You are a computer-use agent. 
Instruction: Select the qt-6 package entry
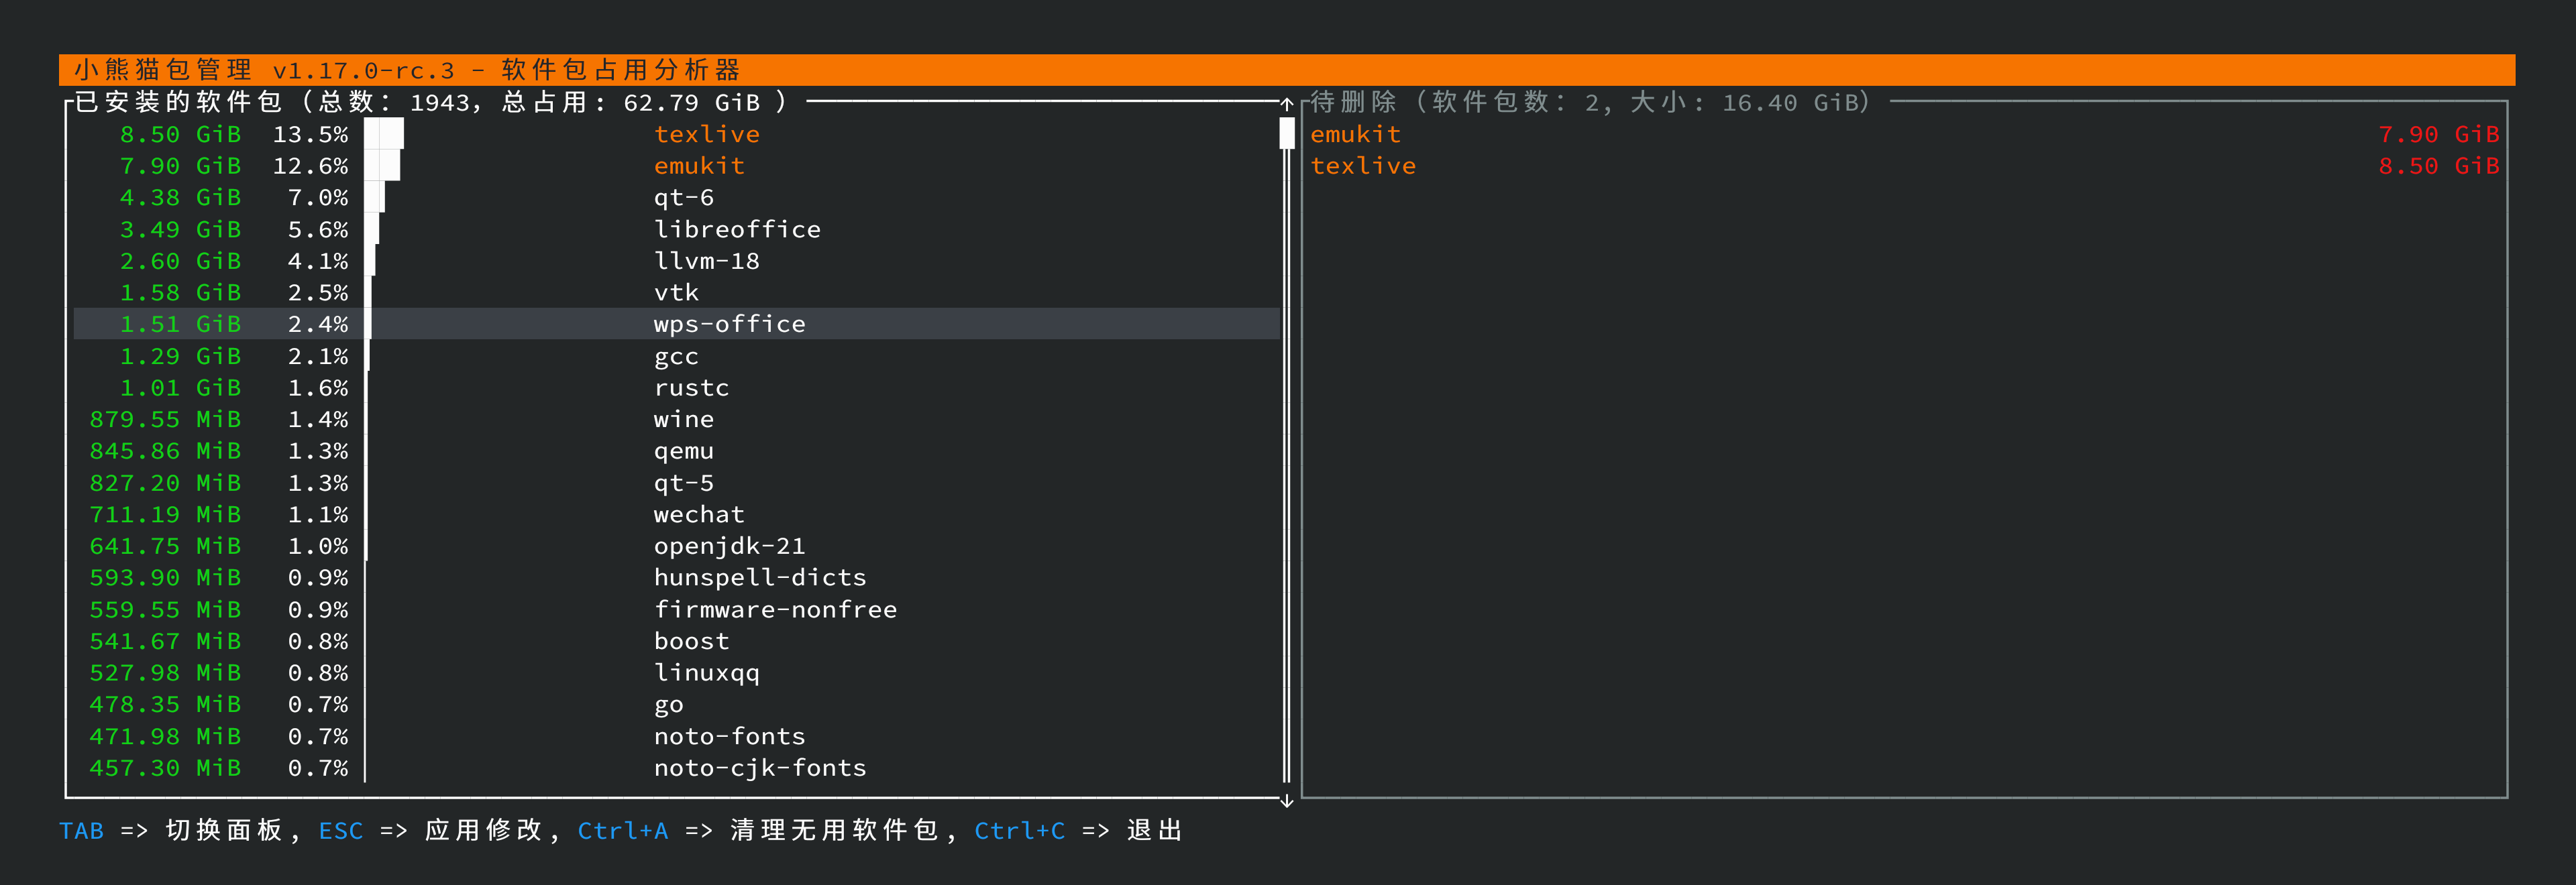pyautogui.click(x=683, y=198)
